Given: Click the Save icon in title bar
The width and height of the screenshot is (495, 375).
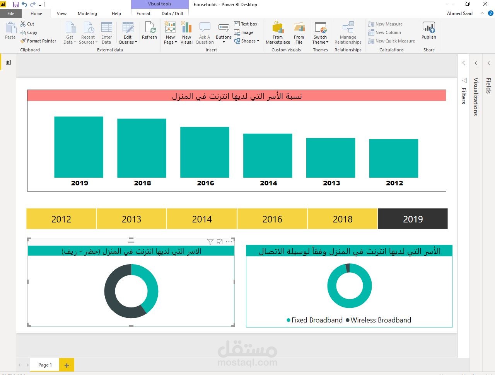Looking at the screenshot, I should pyautogui.click(x=15, y=5).
